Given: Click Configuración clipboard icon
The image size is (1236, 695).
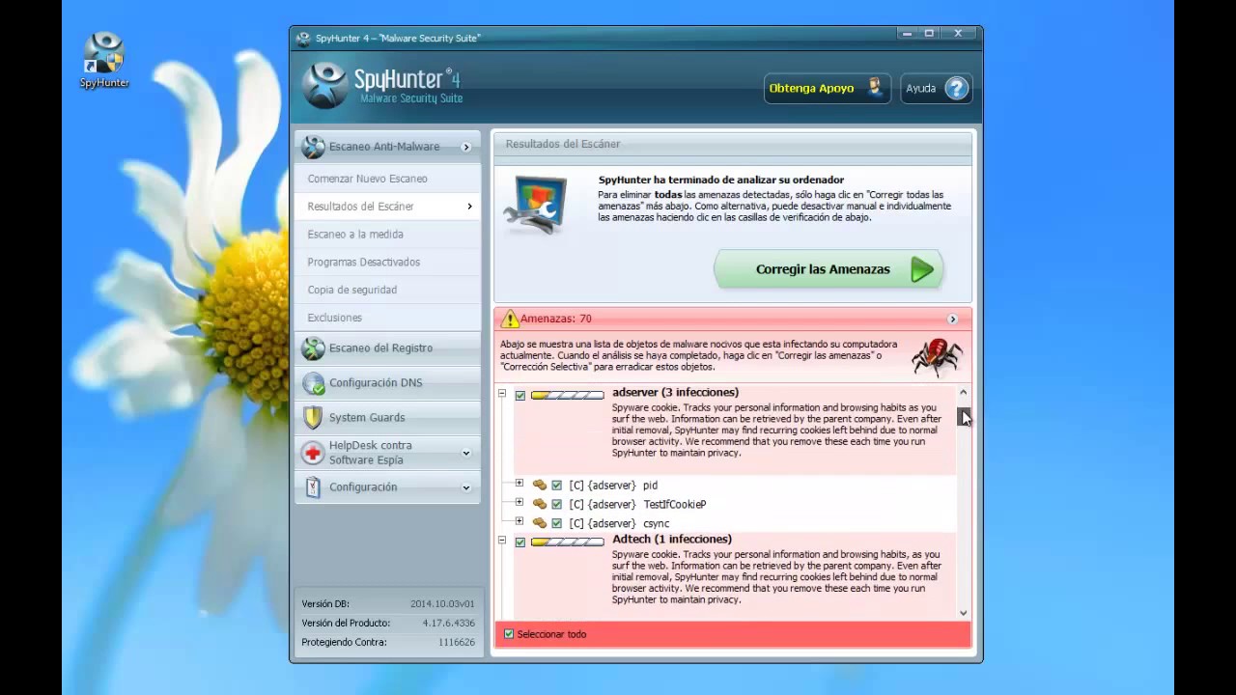Looking at the screenshot, I should (x=313, y=487).
